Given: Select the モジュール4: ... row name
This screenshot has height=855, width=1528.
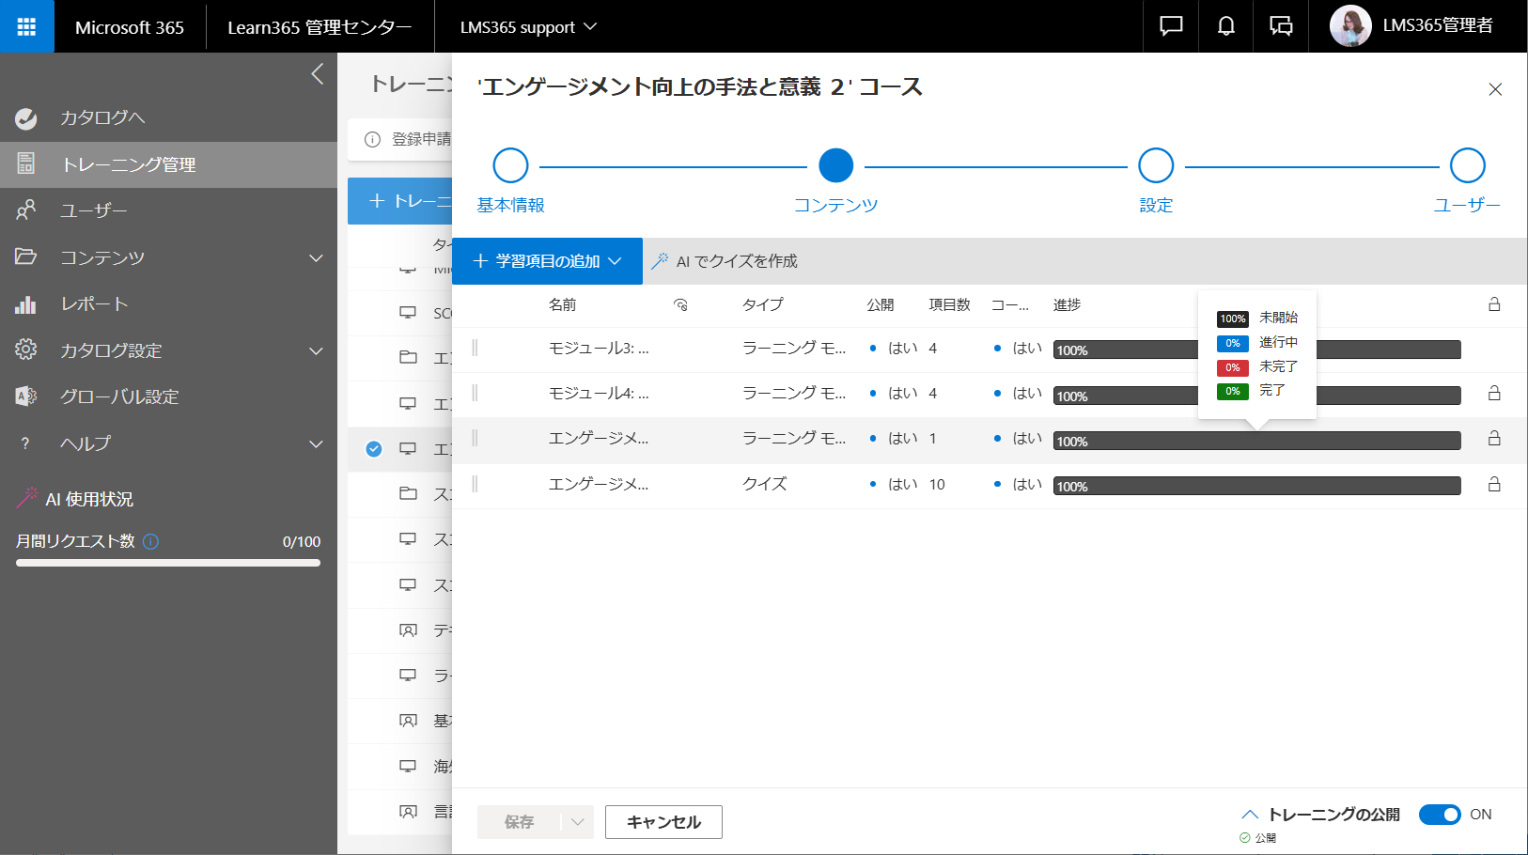Looking at the screenshot, I should 599,394.
